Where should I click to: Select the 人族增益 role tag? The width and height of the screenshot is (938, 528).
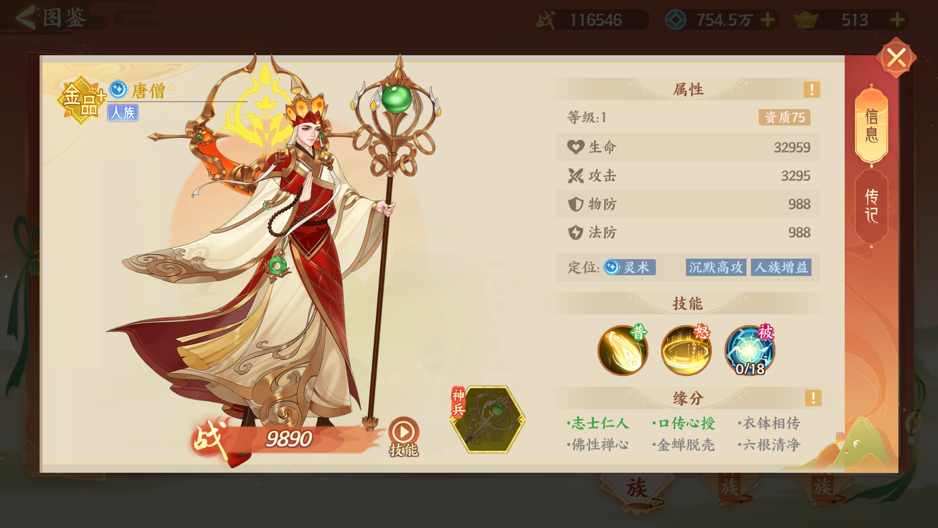(781, 267)
